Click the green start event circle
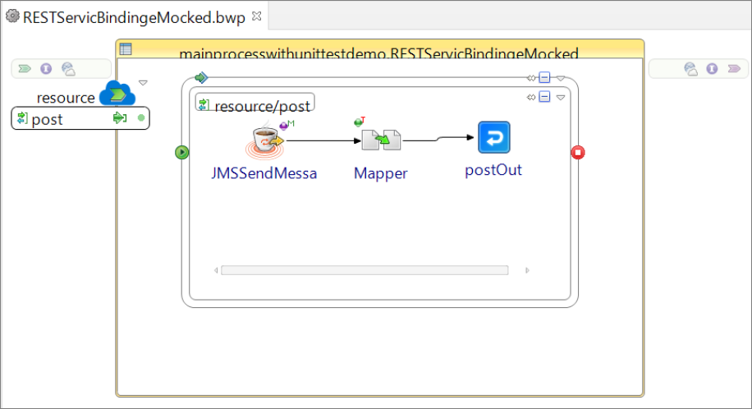 pos(181,153)
